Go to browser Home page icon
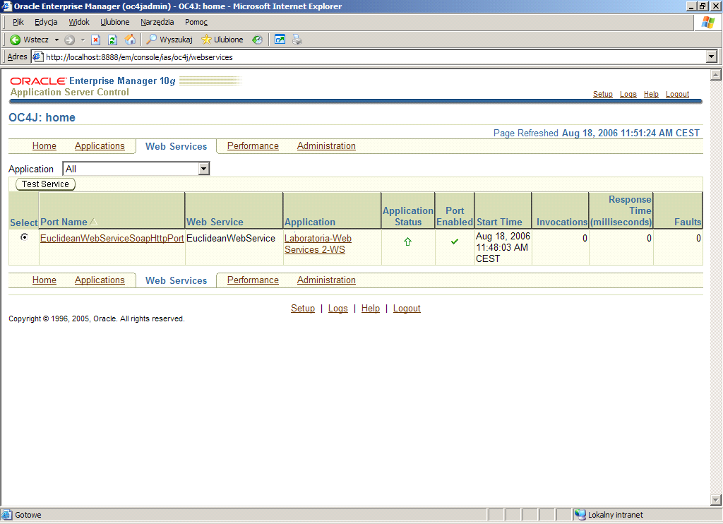 click(130, 40)
